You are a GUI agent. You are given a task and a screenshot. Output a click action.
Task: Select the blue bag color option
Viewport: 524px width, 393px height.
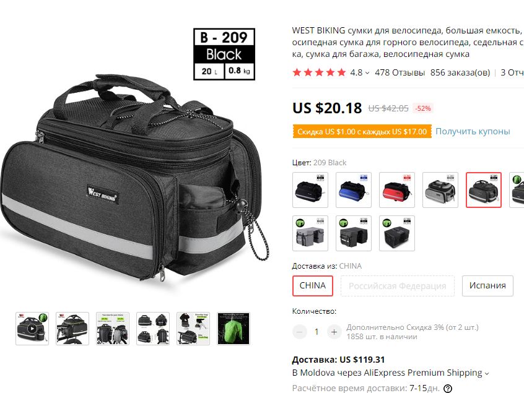tap(354, 190)
